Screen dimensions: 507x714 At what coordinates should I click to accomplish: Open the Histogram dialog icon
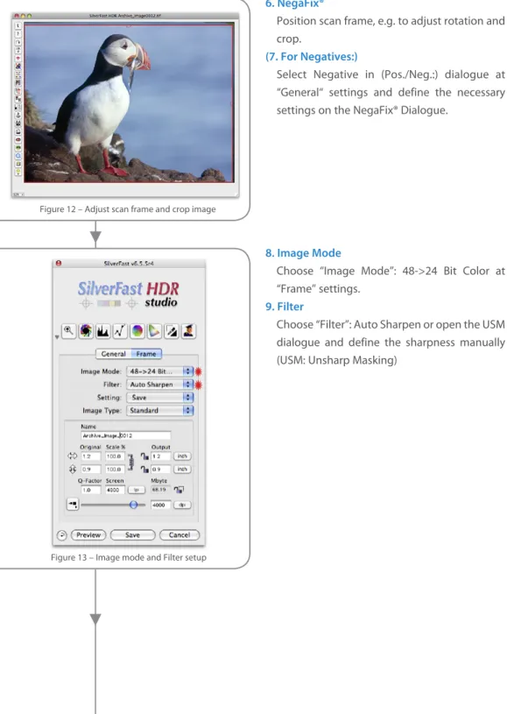point(102,331)
